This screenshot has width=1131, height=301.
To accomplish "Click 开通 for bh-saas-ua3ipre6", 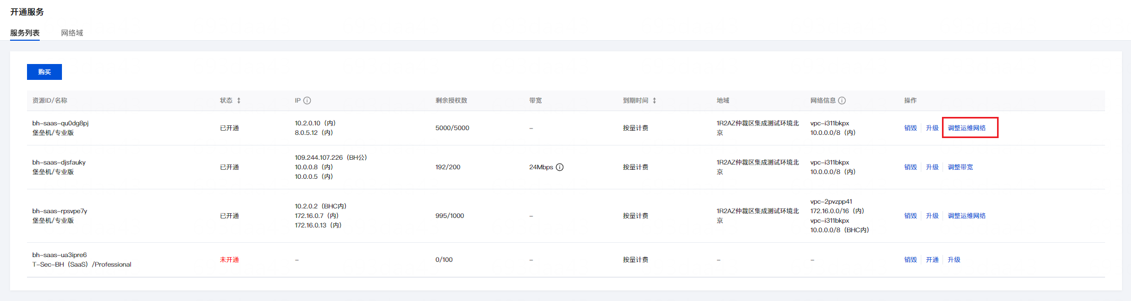I will tap(932, 260).
